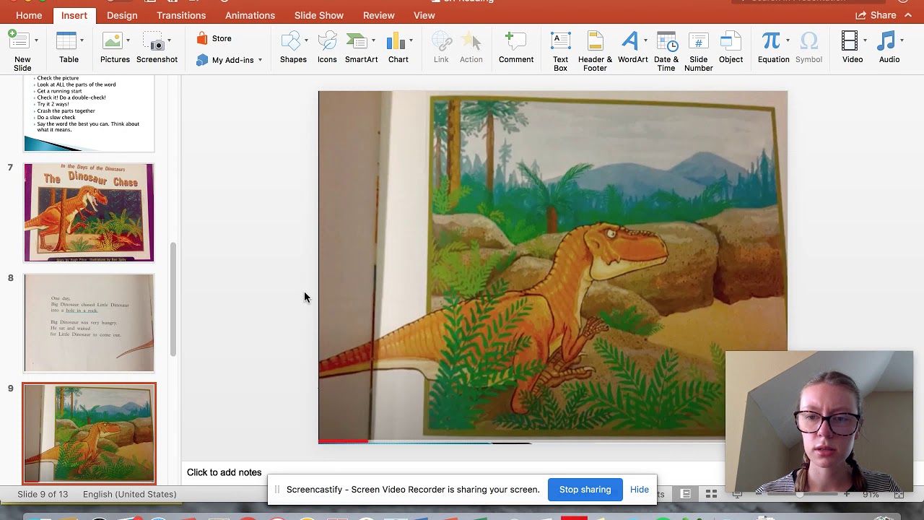Open the Animations tab

pos(250,15)
